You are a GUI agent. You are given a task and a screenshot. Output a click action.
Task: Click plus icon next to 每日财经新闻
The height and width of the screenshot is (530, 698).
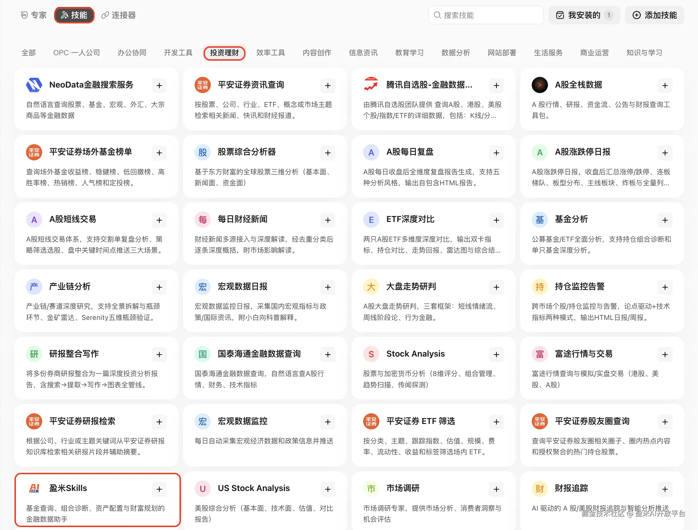click(328, 220)
